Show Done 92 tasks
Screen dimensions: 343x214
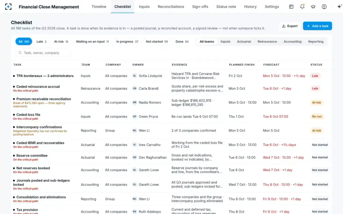(182, 41)
